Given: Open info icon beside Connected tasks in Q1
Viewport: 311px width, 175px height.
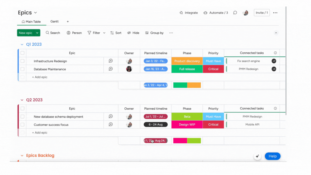Looking at the screenshot, I should [275, 53].
